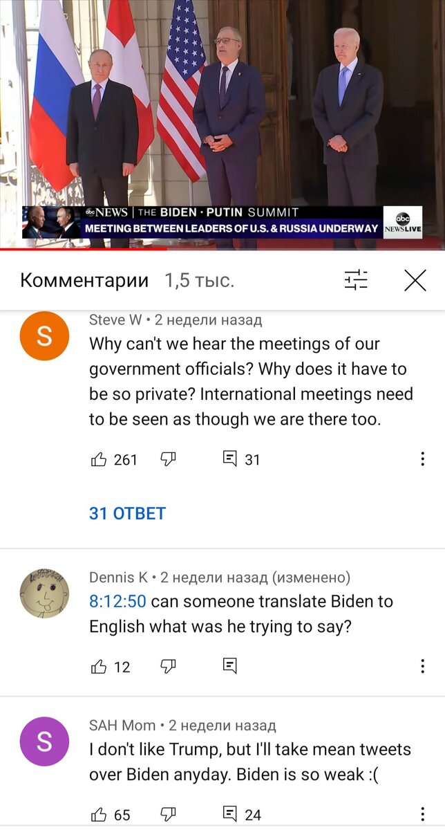Close the comments panel

click(x=415, y=280)
